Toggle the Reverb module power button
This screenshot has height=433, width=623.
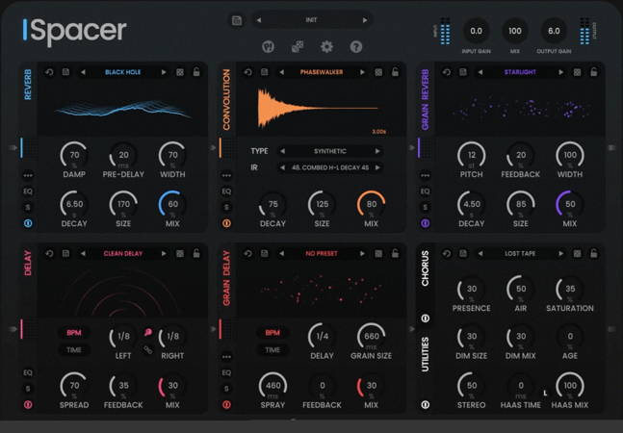coord(28,222)
